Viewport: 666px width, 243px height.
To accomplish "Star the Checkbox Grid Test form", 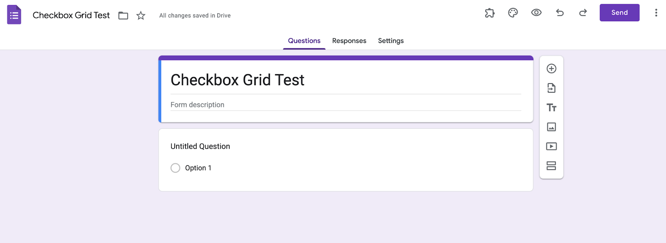I will click(141, 16).
